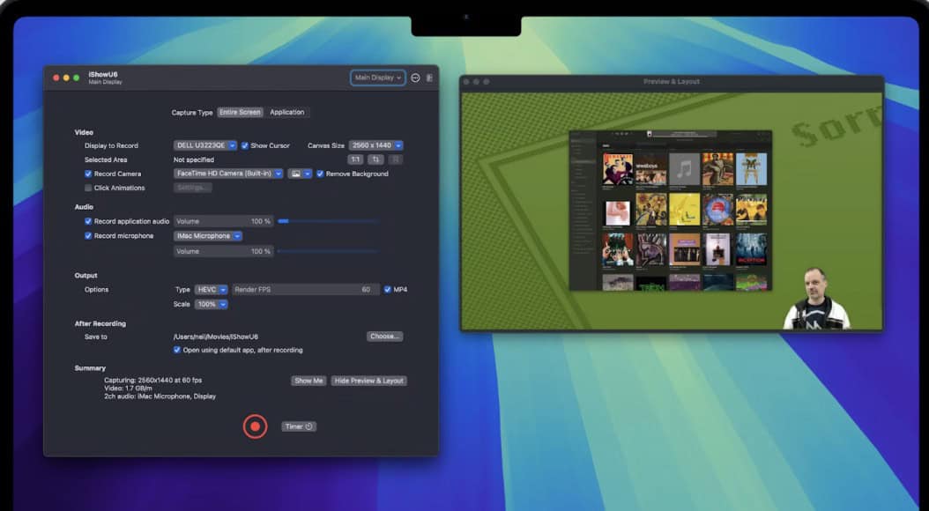Switch capture type to Application
Image resolution: width=929 pixels, height=511 pixels.
pyautogui.click(x=286, y=113)
